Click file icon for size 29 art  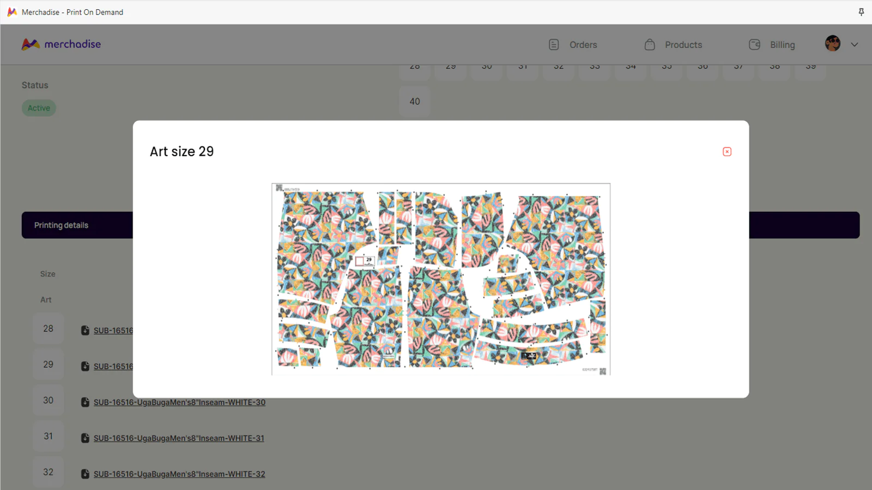coord(85,366)
